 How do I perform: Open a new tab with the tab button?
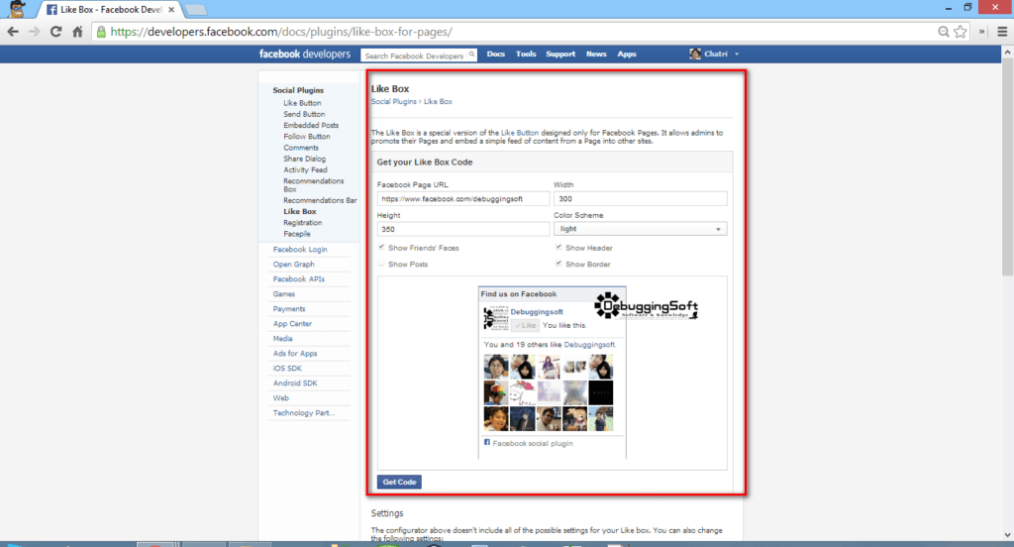[195, 10]
